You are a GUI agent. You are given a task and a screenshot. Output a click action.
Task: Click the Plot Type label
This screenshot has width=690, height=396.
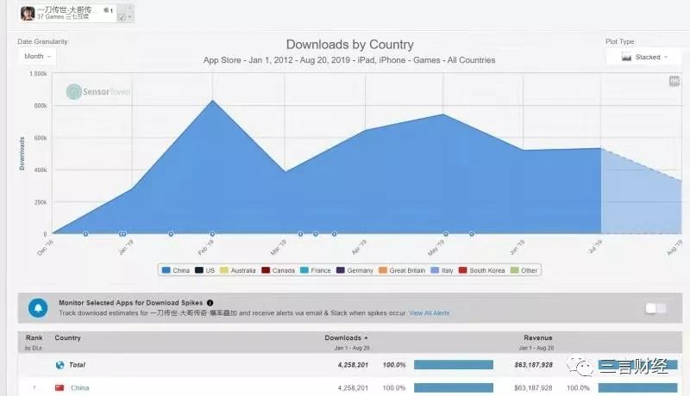click(x=619, y=41)
